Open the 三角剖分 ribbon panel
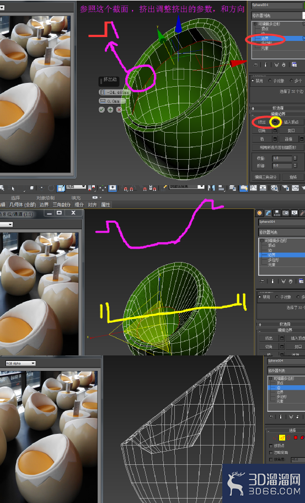This screenshot has width=305, height=503. [61, 205]
